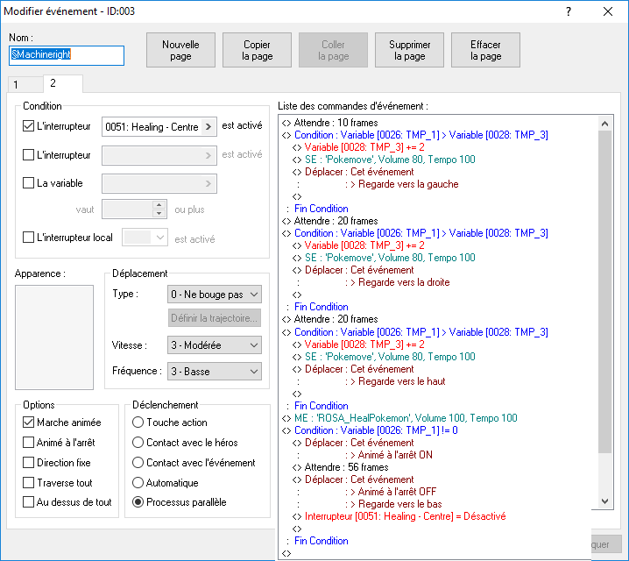Click the Nom field containing Machineright
This screenshot has height=561, width=629.
pyautogui.click(x=67, y=55)
